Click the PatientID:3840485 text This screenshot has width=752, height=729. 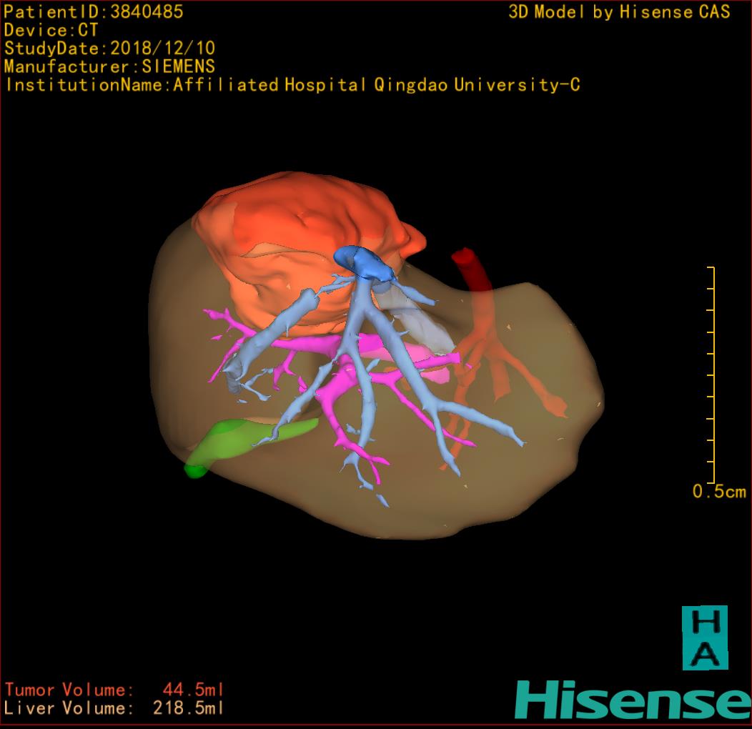pyautogui.click(x=94, y=11)
